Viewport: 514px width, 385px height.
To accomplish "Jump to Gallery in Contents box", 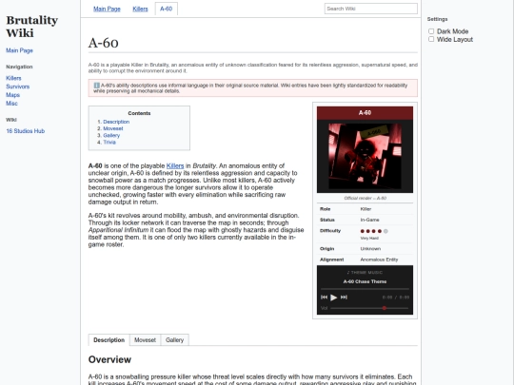I will click(x=111, y=135).
